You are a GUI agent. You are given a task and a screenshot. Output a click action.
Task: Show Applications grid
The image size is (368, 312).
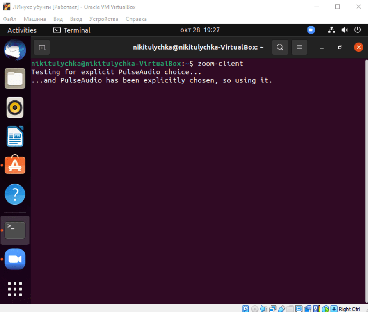coord(15,289)
